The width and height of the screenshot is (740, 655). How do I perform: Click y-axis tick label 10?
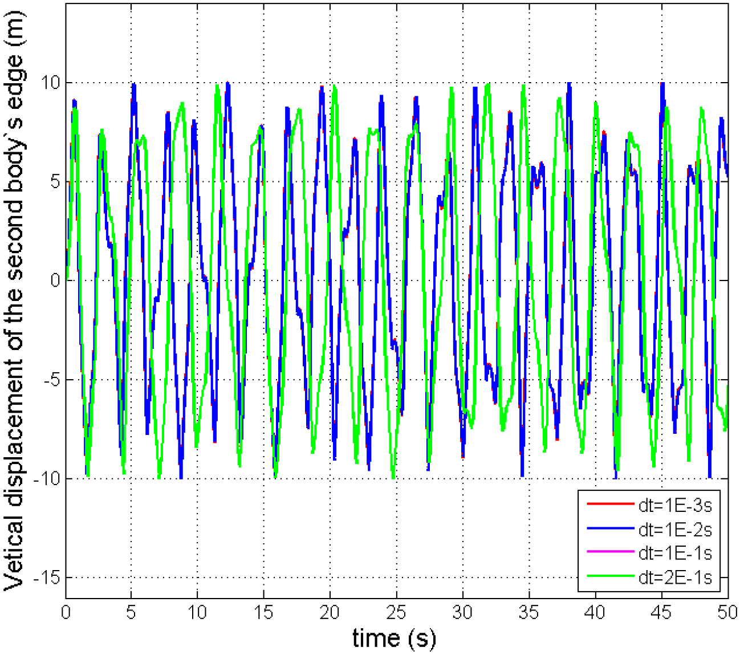51,83
